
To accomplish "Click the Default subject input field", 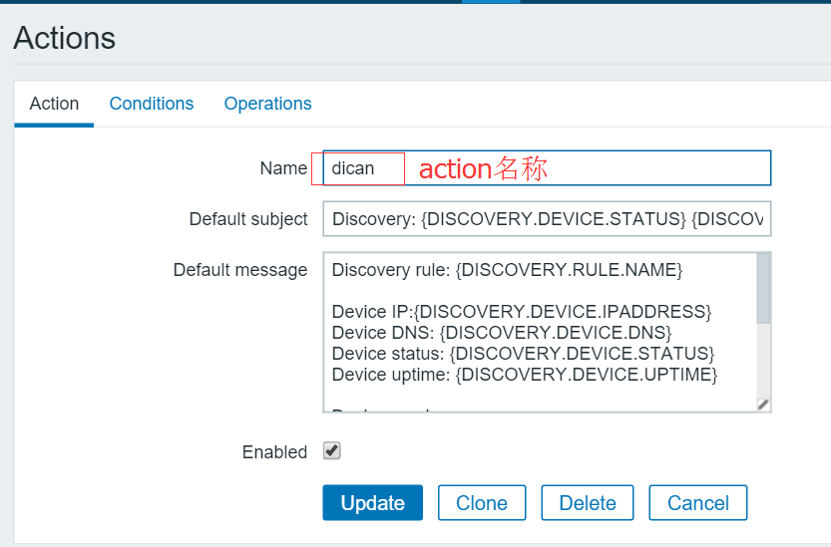I will click(547, 218).
